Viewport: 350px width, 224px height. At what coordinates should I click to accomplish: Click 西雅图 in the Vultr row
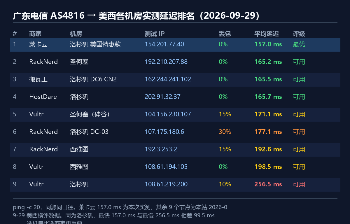[x=79, y=167]
